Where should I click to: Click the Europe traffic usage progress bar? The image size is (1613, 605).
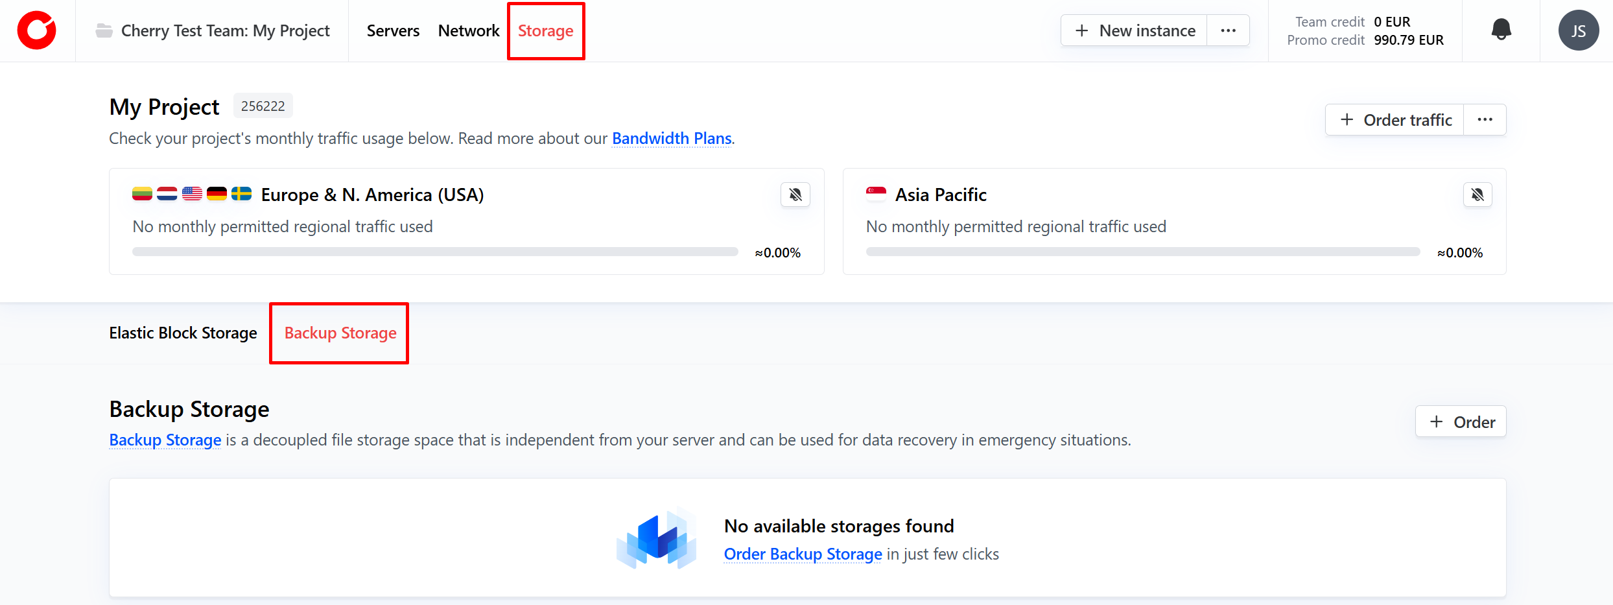(x=435, y=252)
